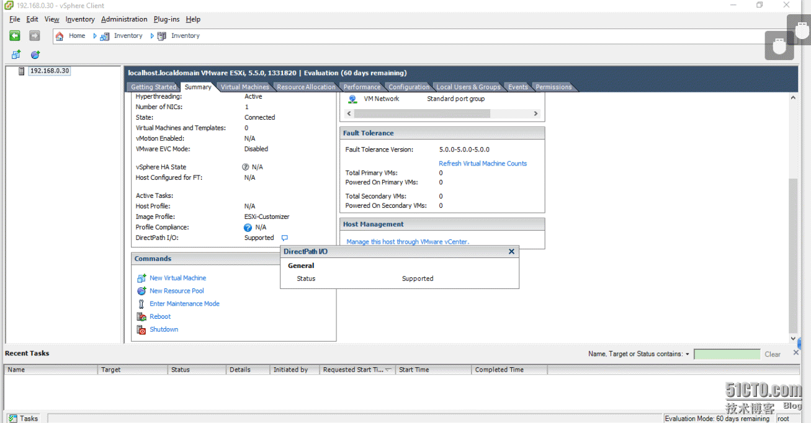Click the Shutdown link

click(164, 329)
